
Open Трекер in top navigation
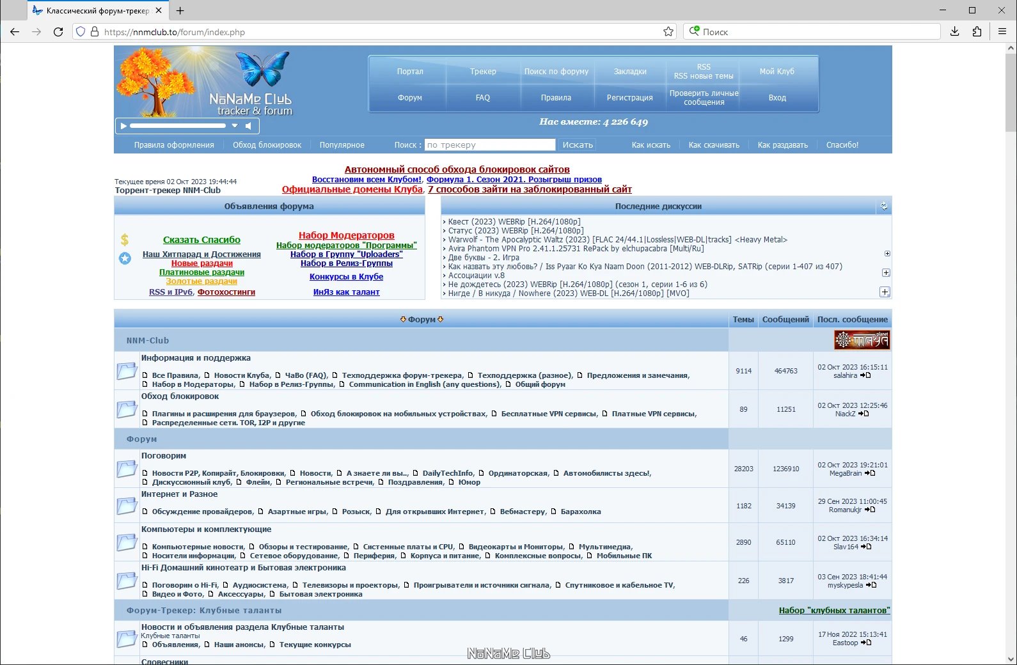(483, 72)
